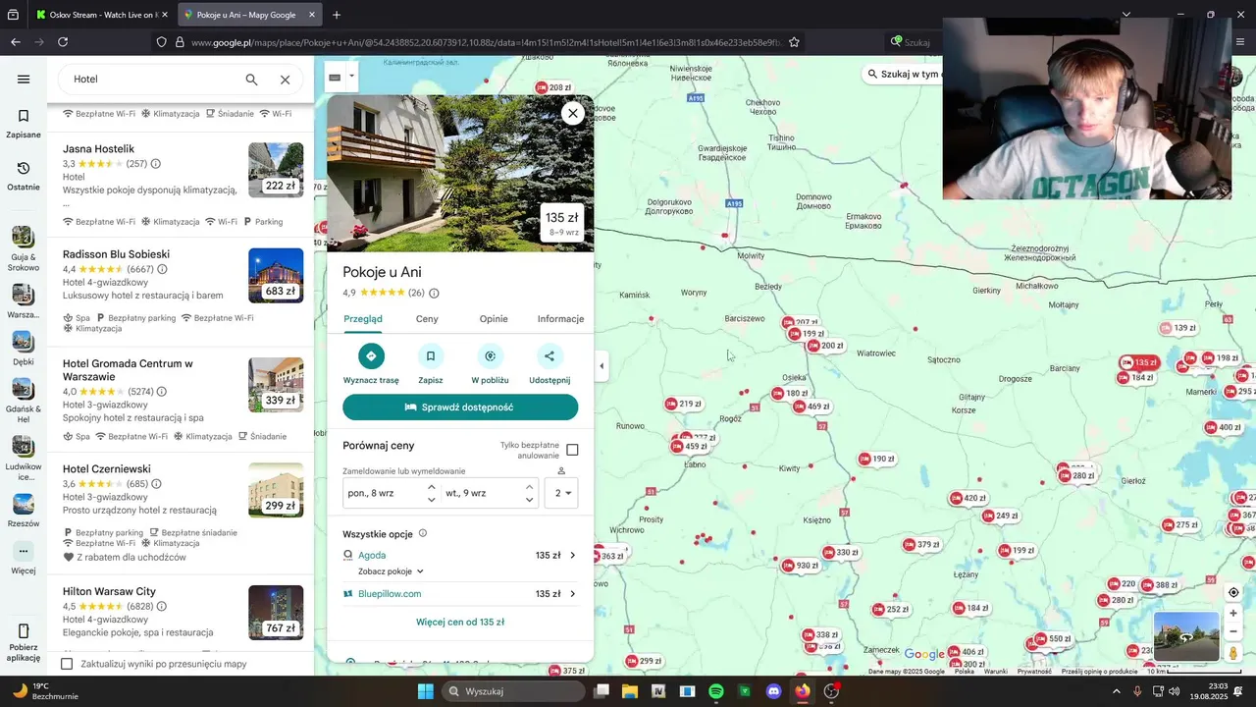Open rating info icon beside (26) reviews
The image size is (1256, 707).
pos(434,293)
